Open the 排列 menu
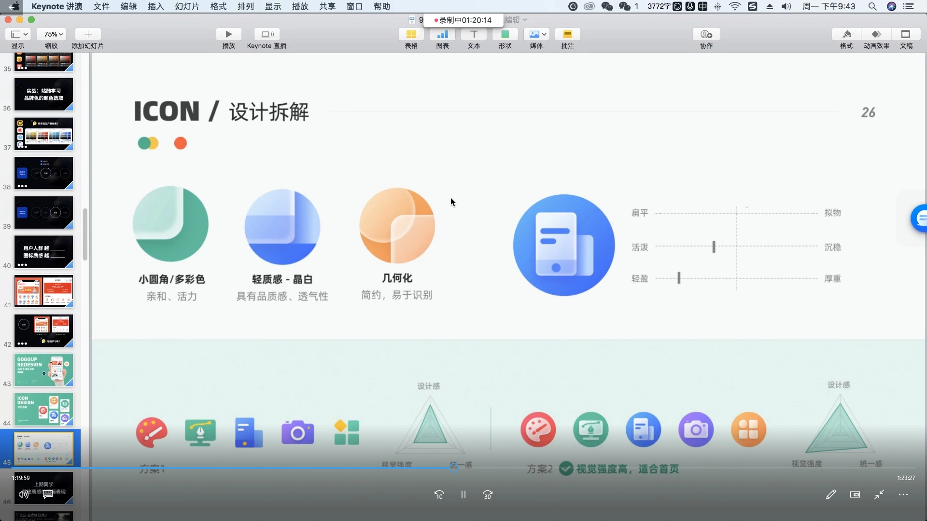Screen dimensions: 927x521 pos(245,6)
